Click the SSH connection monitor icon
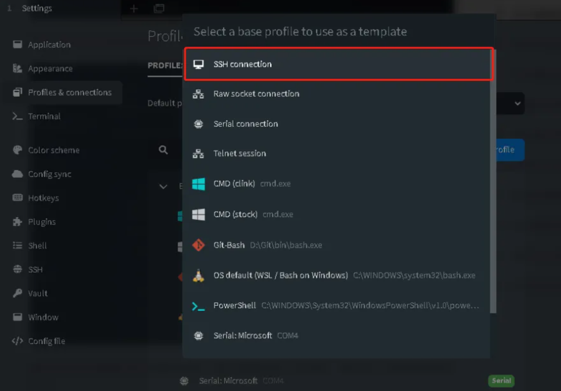The height and width of the screenshot is (391, 561). click(199, 64)
